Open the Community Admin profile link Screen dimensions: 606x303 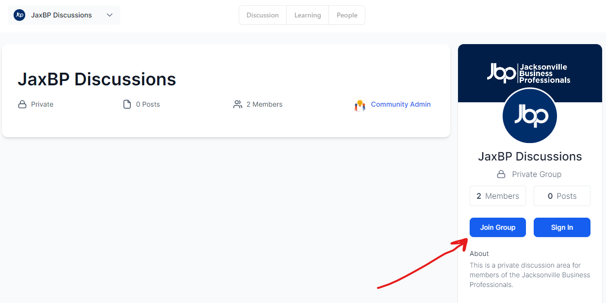click(x=401, y=104)
